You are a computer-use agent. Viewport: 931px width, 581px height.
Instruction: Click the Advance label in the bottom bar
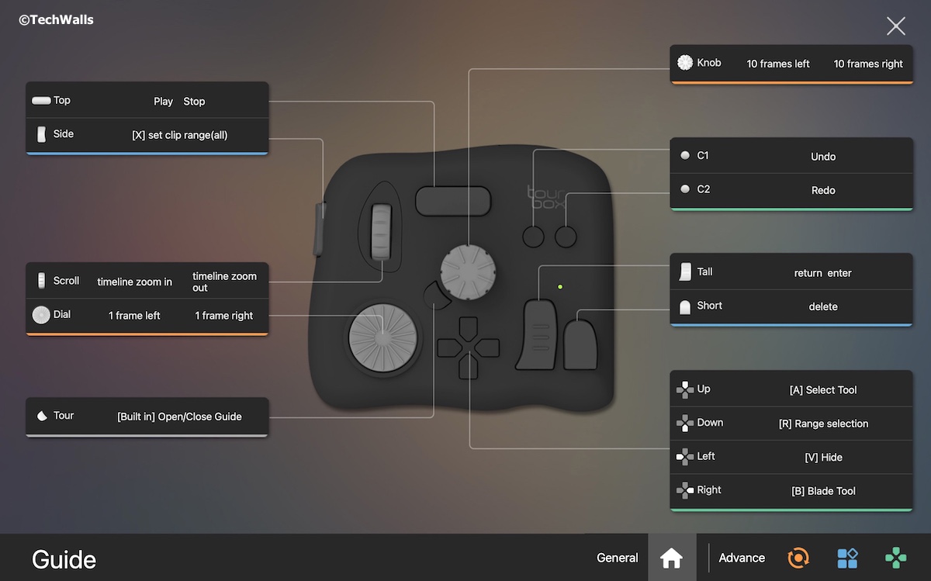[x=742, y=558]
